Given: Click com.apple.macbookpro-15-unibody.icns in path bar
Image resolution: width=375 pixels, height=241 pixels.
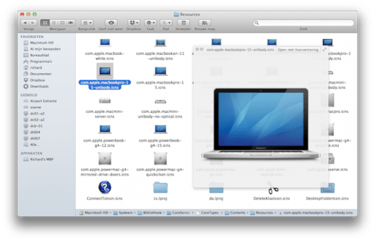Looking at the screenshot, I should (x=316, y=213).
